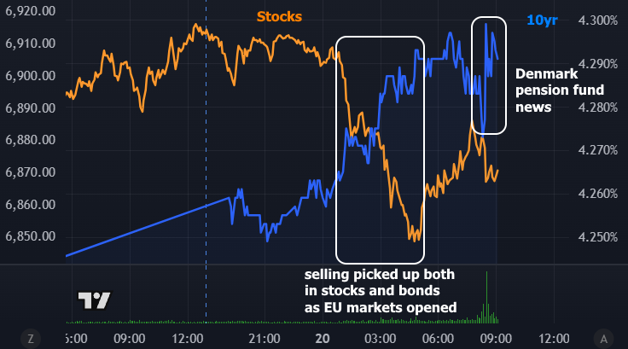
Task: Select the small white rectangle near 10yr
Action: click(474, 77)
